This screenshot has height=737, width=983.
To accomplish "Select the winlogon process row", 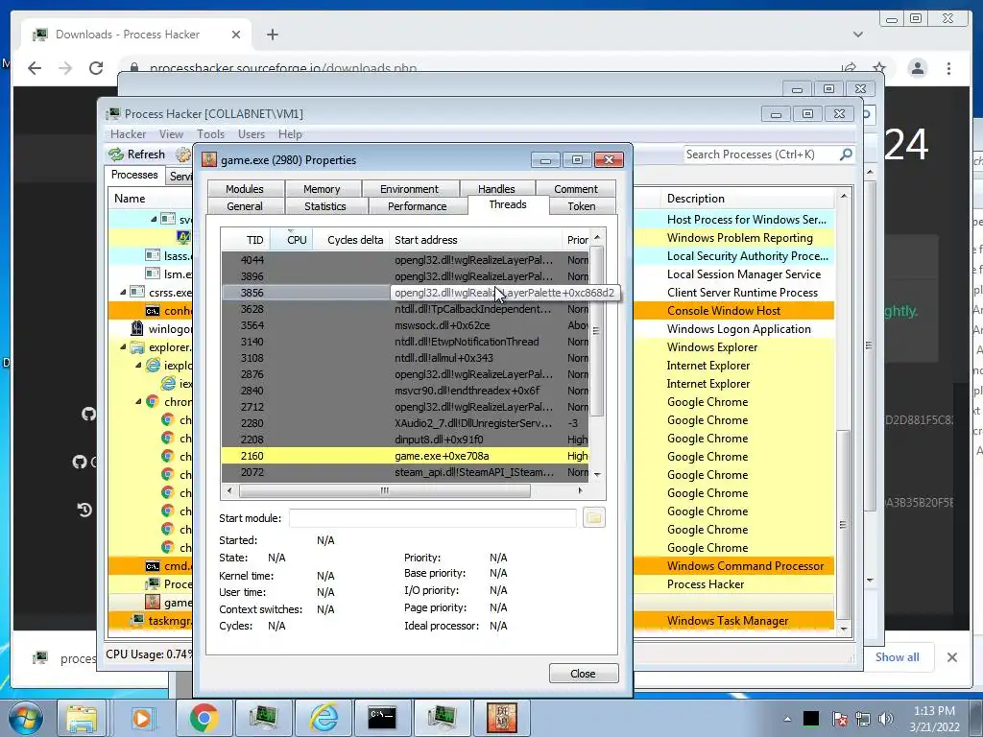I will [x=151, y=329].
